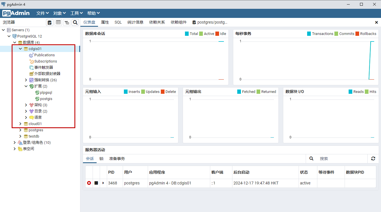The image size is (381, 212).
Task: Click the 搜索 input field
Action: [x=342, y=159]
